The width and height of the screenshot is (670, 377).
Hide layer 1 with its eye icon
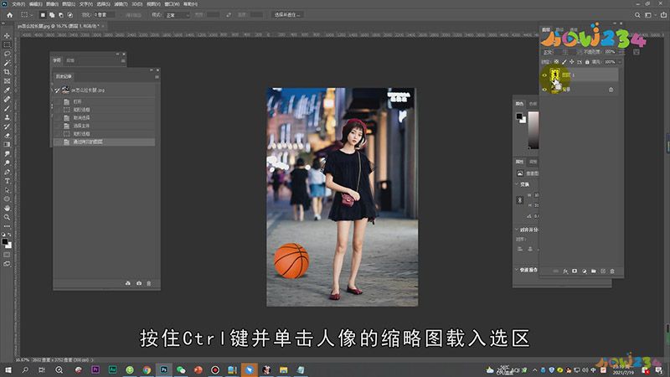544,75
